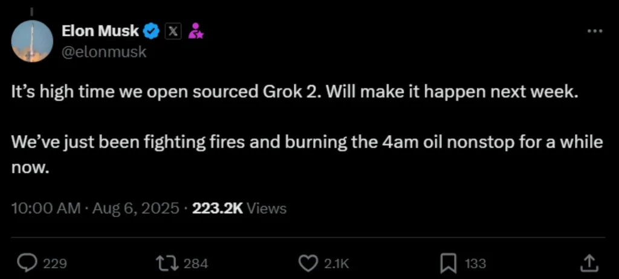This screenshot has width=619, height=279.
Task: Like the tweet with the heart icon
Action: [x=308, y=263]
